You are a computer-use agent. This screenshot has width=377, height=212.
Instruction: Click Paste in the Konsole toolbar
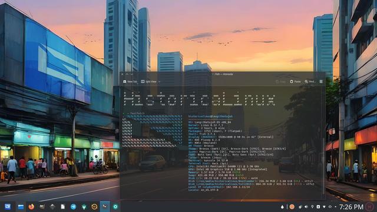295,82
